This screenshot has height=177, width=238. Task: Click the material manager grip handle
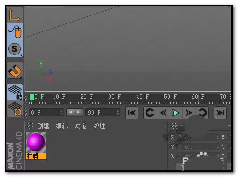(30, 126)
